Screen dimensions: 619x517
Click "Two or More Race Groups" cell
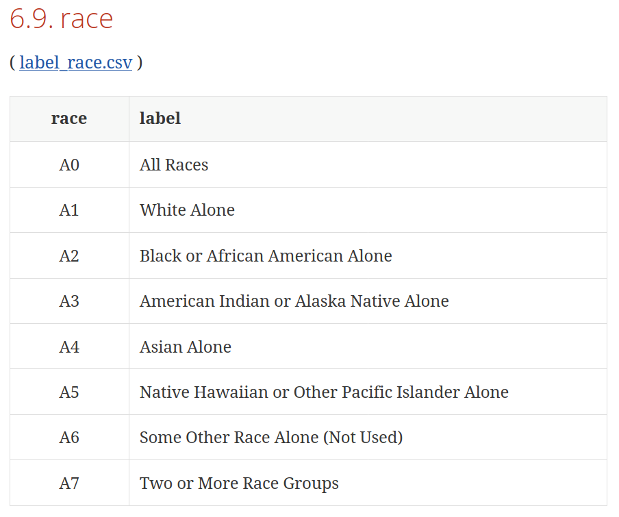click(x=239, y=483)
